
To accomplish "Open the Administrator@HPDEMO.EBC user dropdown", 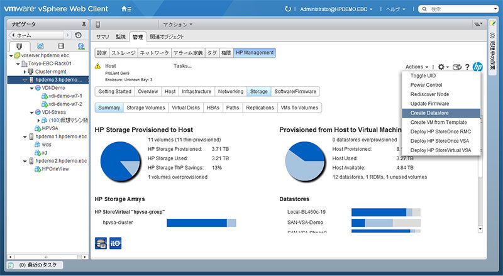I will point(336,9).
